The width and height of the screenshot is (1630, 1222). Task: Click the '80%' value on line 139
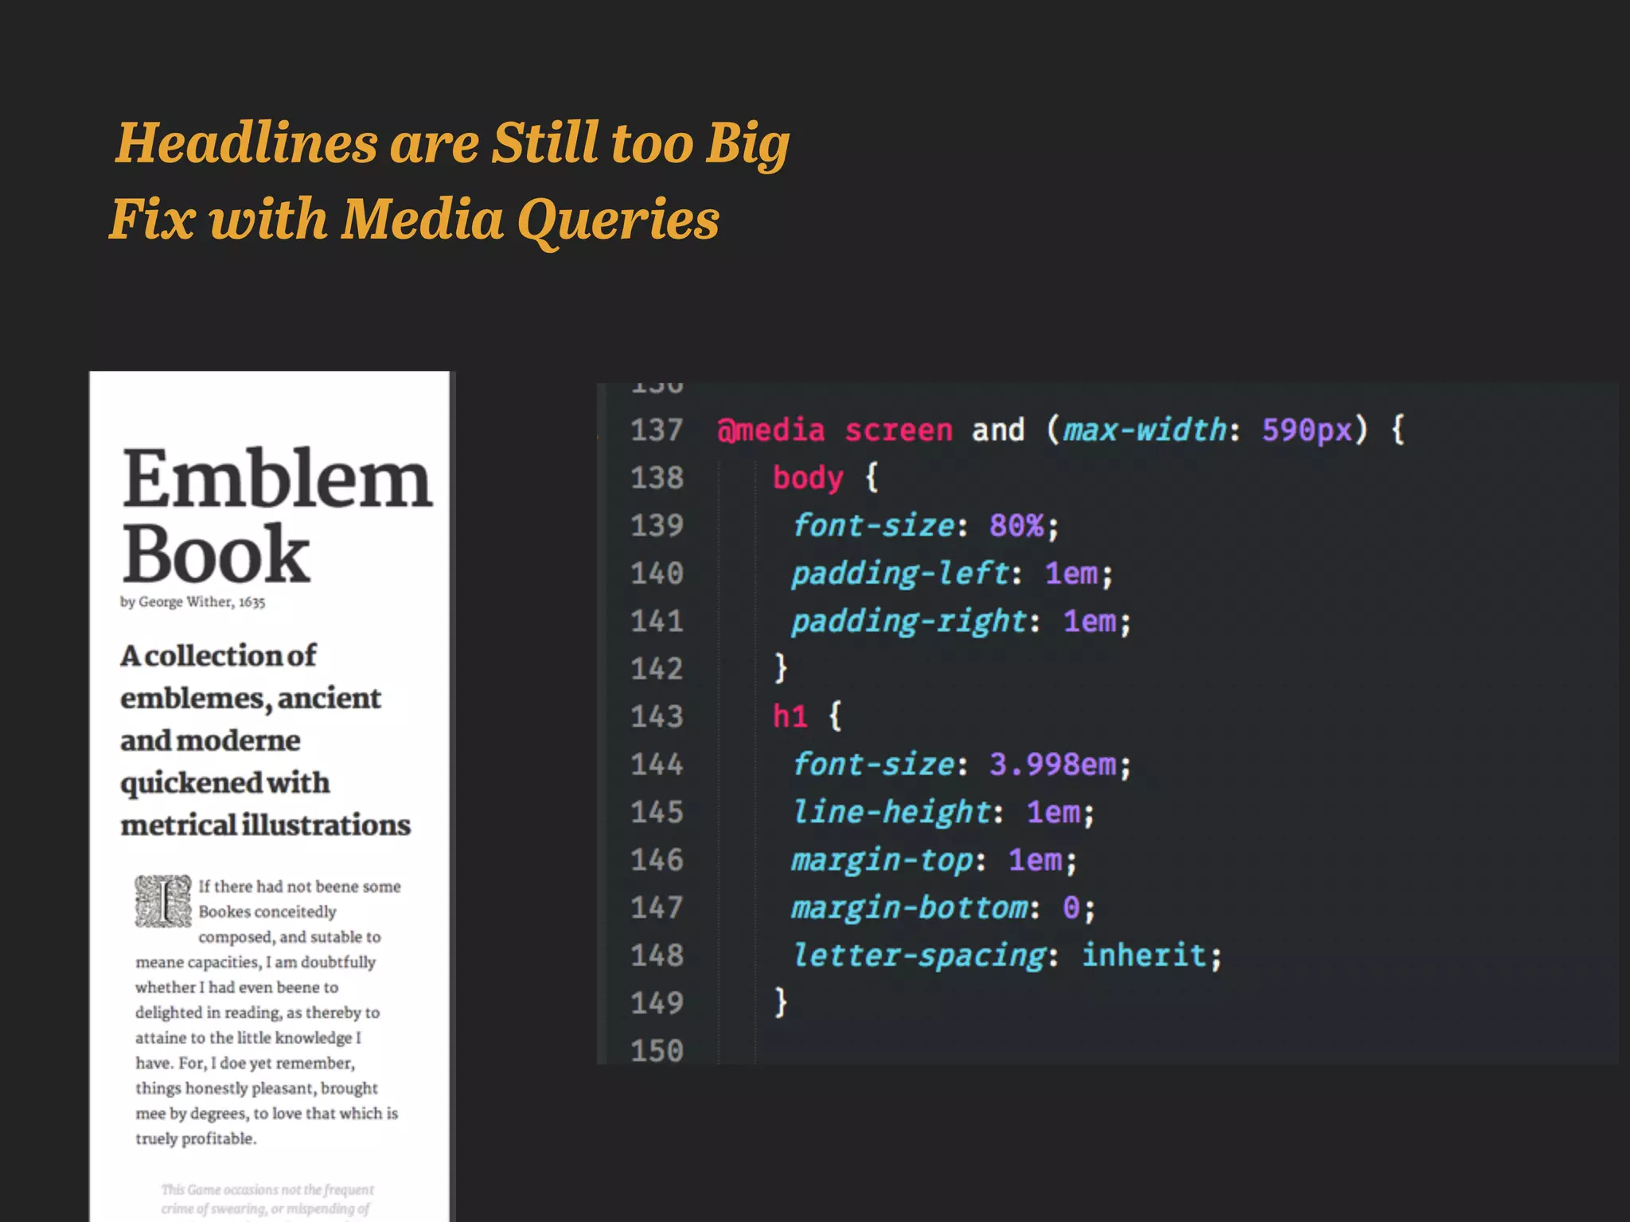(x=1016, y=526)
